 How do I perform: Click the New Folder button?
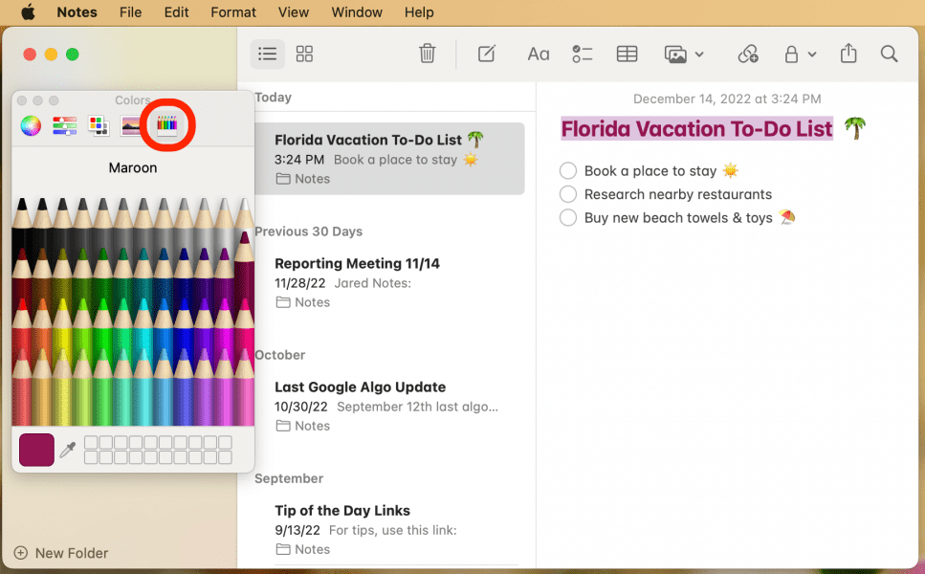pos(61,553)
